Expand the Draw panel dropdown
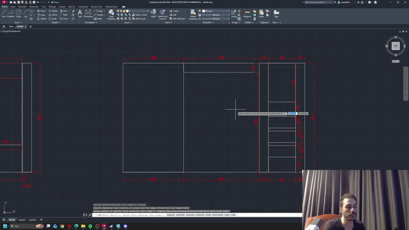 click(18, 22)
